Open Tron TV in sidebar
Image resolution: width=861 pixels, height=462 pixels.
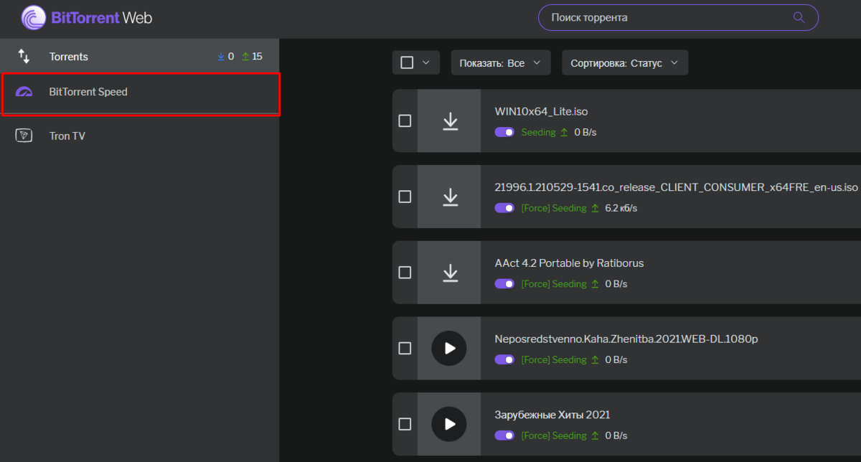(139, 136)
